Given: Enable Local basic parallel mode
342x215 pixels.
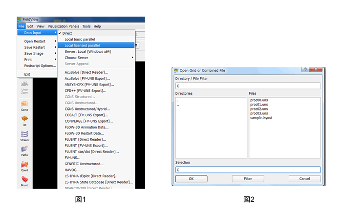Looking at the screenshot, I should click(80, 39).
